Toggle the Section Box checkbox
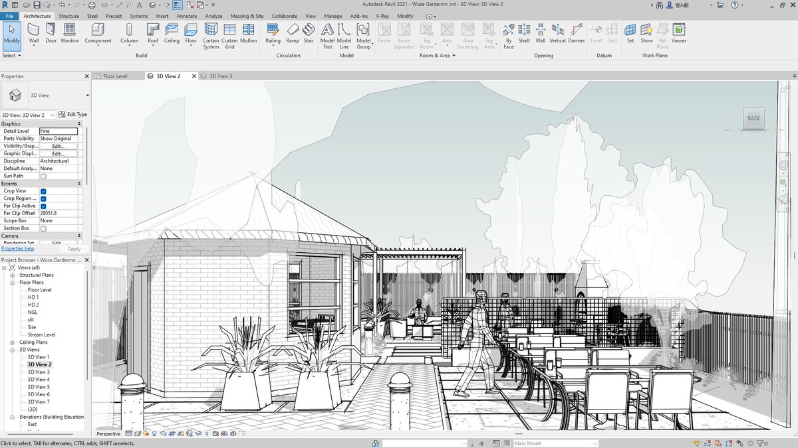The height and width of the screenshot is (448, 798). (x=43, y=228)
